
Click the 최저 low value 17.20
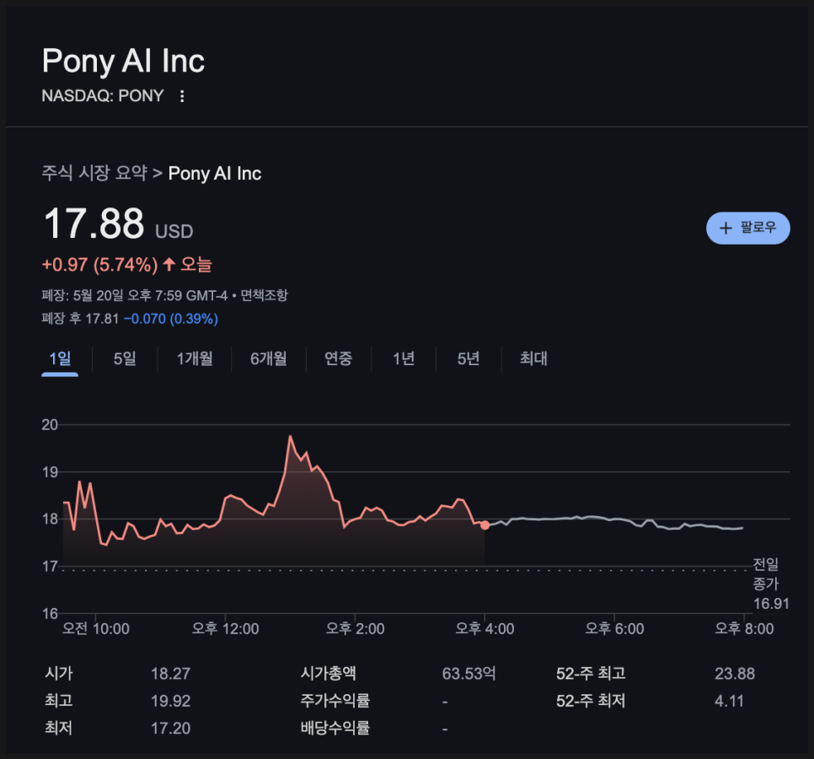coord(171,729)
